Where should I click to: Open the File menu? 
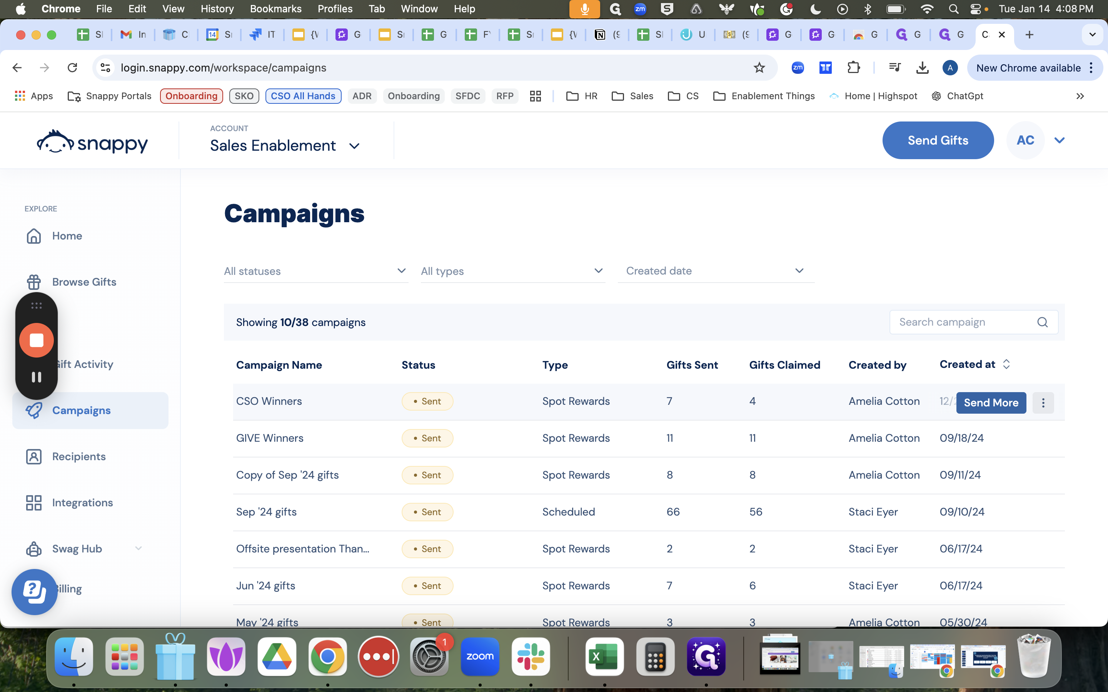pos(104,9)
